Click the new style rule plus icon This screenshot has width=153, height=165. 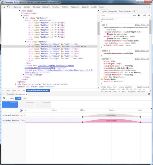[x=149, y=15]
